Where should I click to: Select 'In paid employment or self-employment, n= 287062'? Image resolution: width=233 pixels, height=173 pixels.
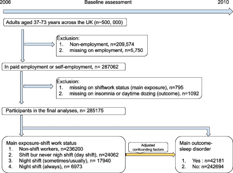click(x=64, y=67)
